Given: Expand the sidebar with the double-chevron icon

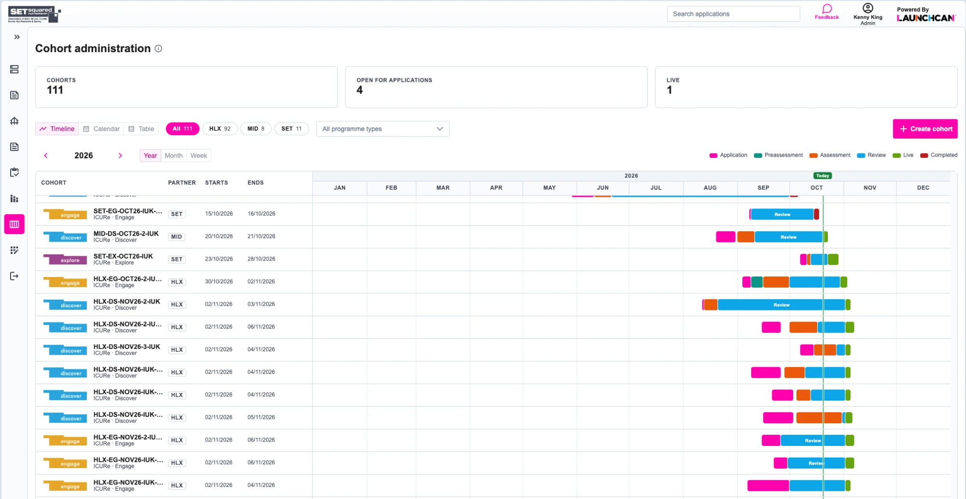Looking at the screenshot, I should tap(17, 37).
